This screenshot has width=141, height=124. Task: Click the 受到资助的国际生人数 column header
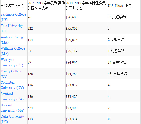[x=46, y=6]
